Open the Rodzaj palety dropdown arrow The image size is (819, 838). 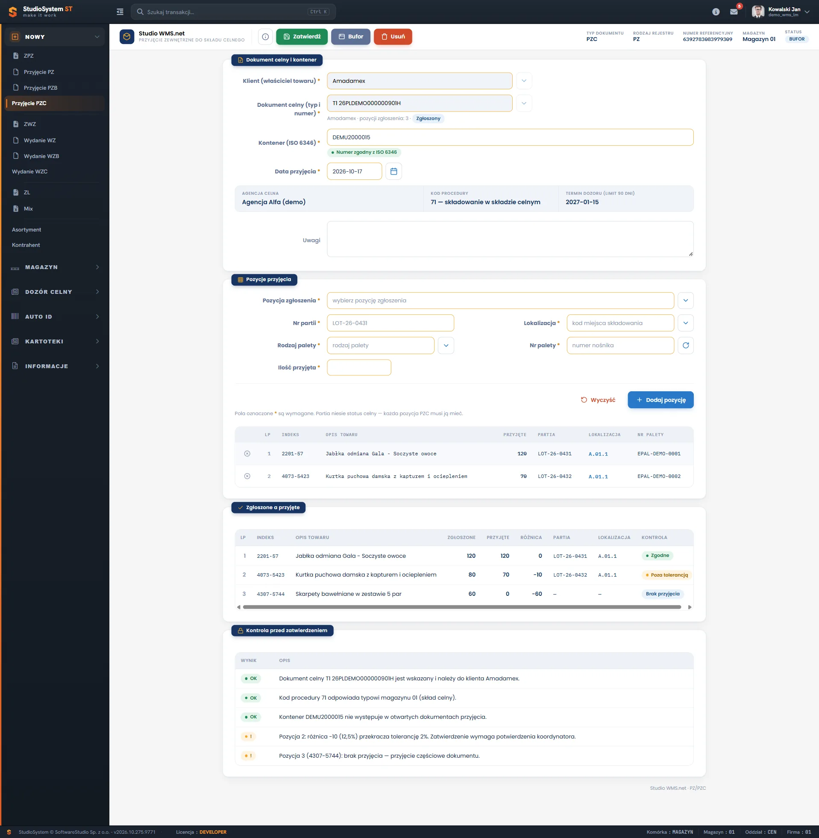point(446,345)
